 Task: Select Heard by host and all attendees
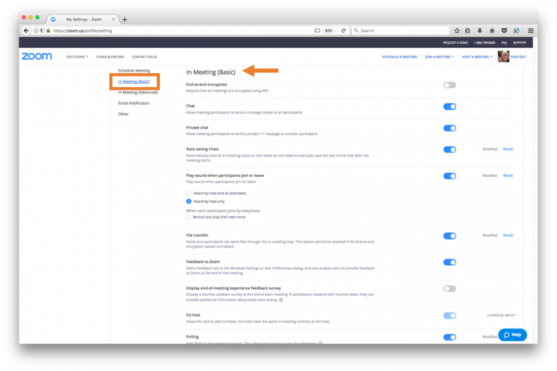(189, 193)
